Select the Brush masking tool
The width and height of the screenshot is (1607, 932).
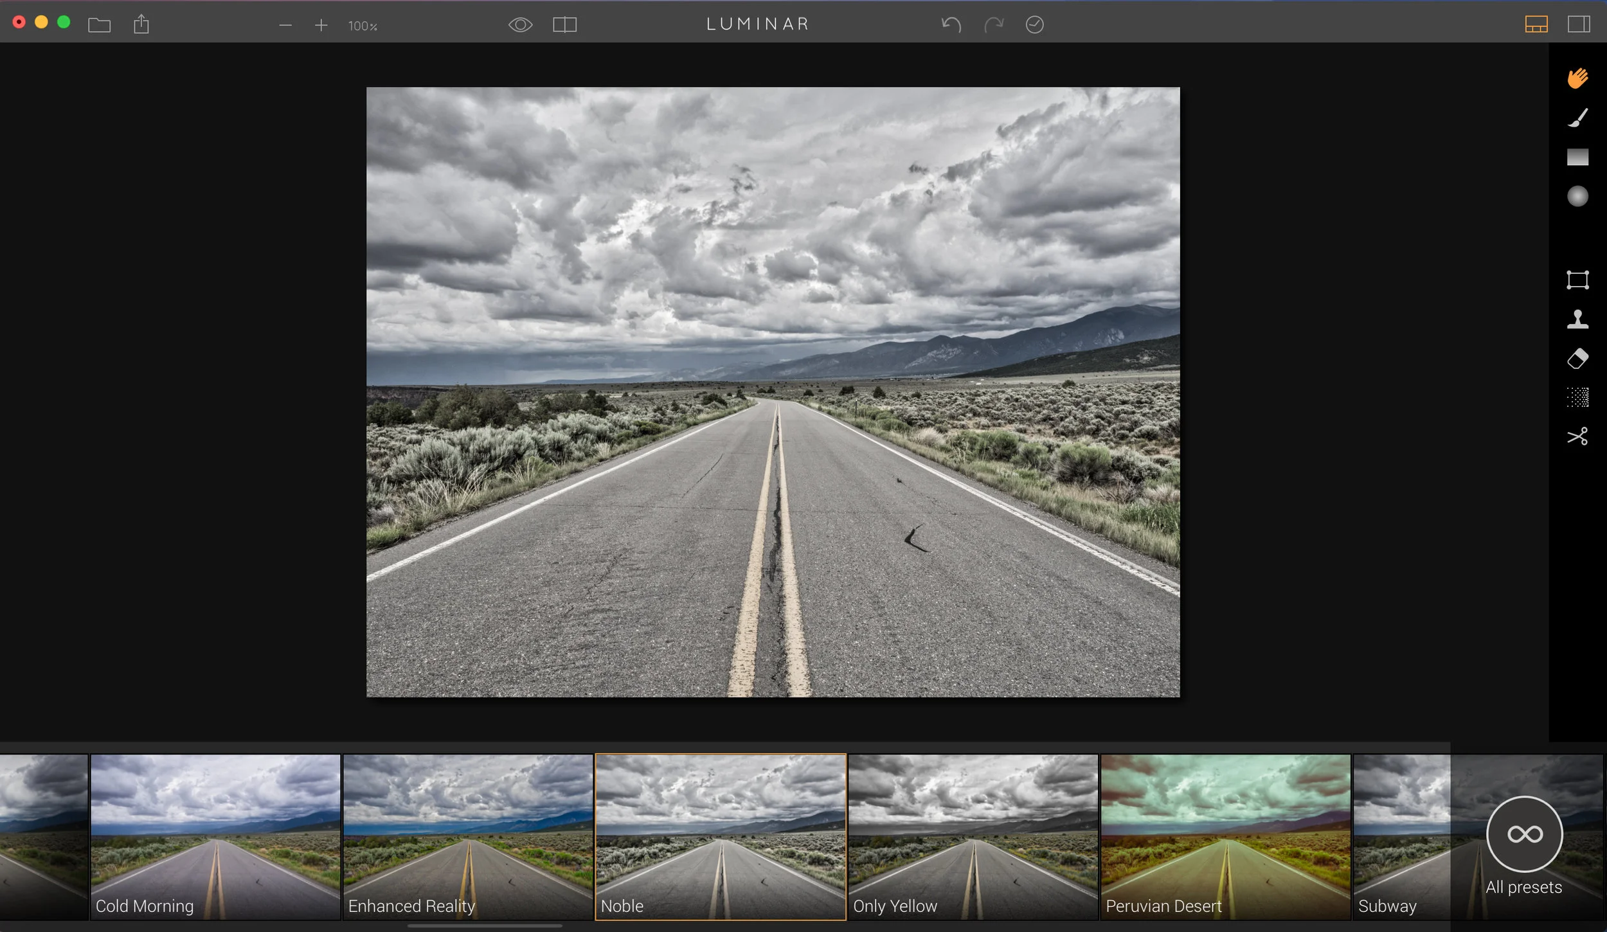[1577, 118]
